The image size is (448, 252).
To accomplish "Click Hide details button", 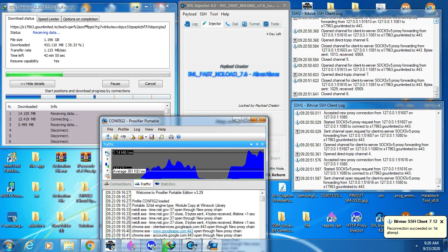I will tap(32, 84).
